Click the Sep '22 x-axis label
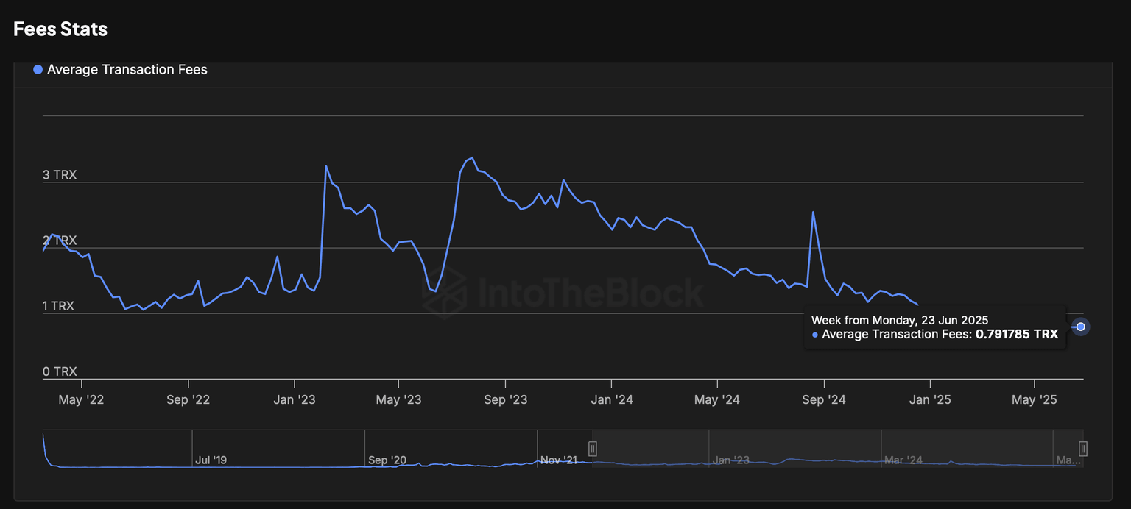Viewport: 1131px width, 509px height. 188,400
